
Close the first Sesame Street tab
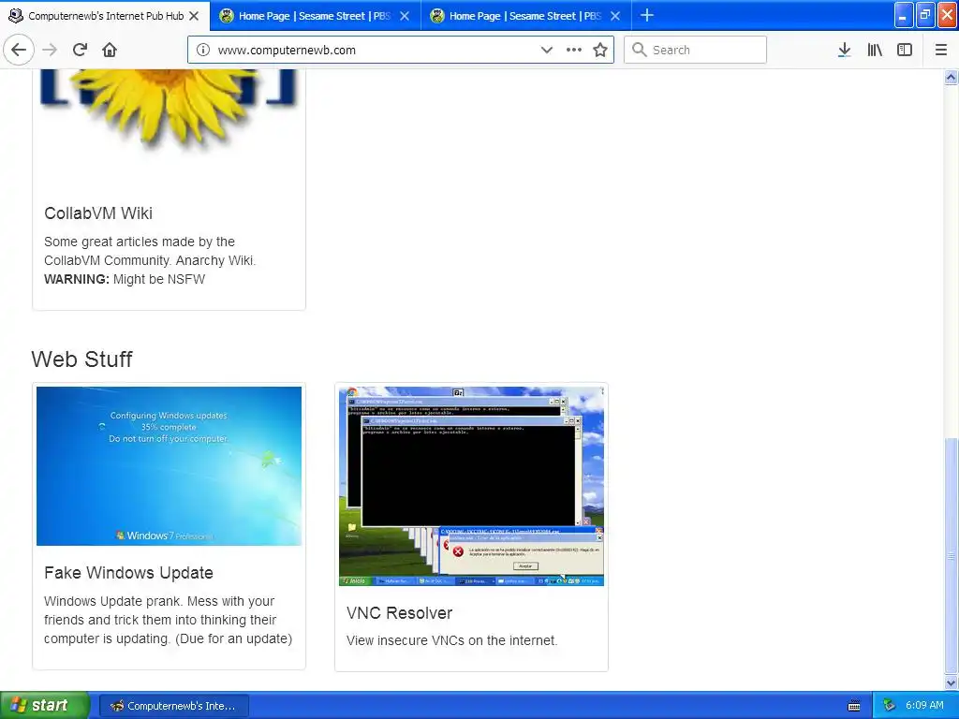(x=405, y=16)
